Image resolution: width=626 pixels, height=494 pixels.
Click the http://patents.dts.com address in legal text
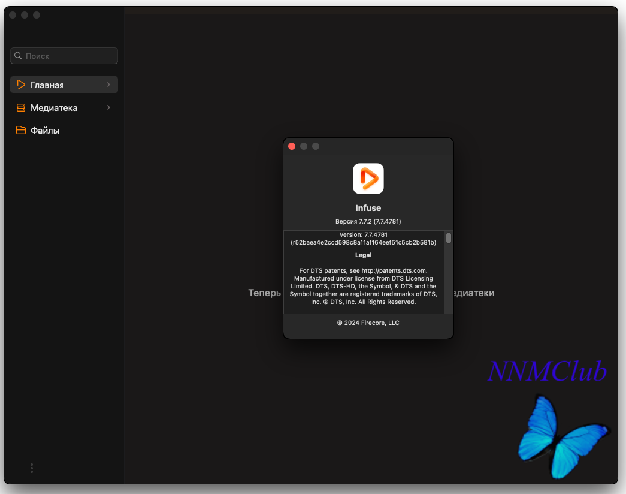coord(394,270)
